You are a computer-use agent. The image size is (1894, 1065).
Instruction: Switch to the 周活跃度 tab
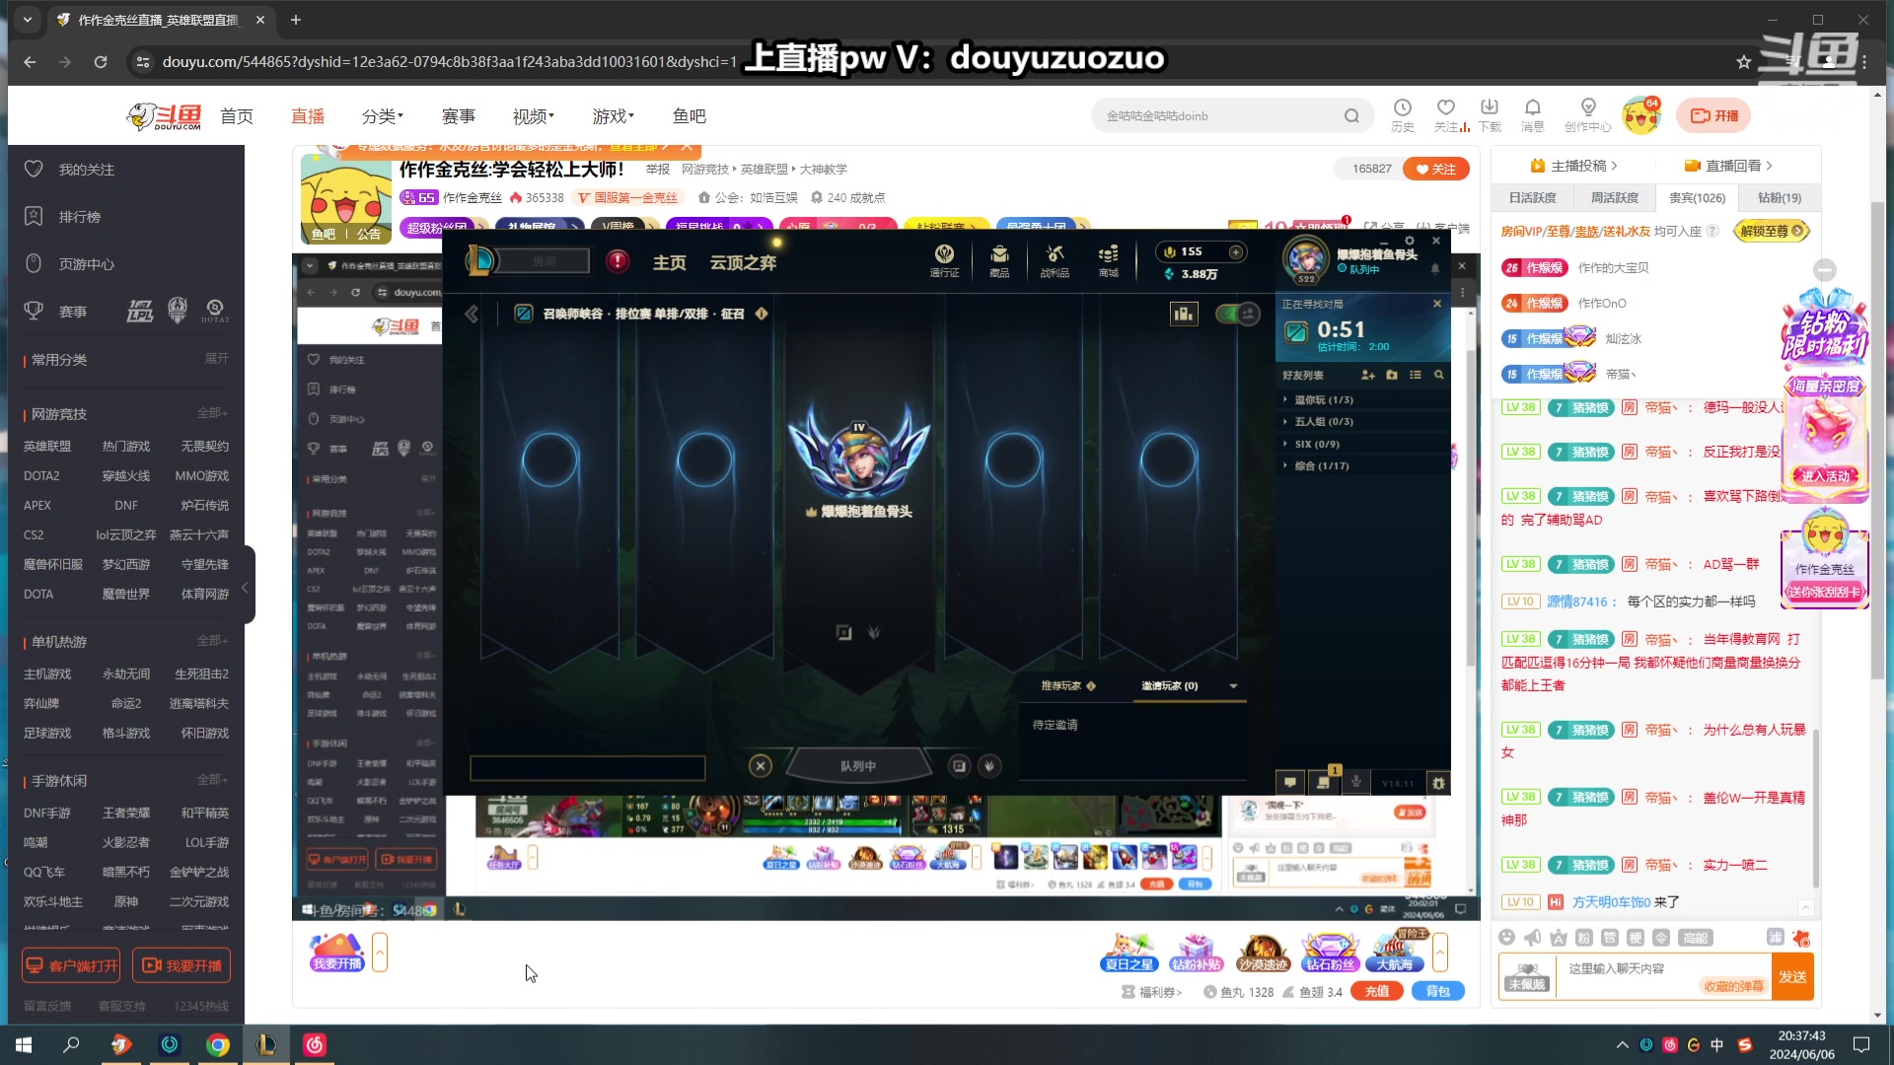[x=1614, y=197]
